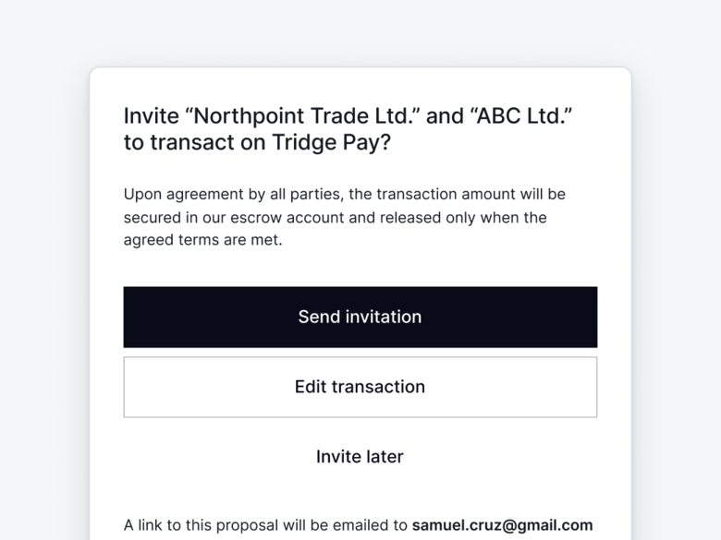Image resolution: width=721 pixels, height=540 pixels.
Task: Choose the Invite later option
Action: tap(360, 457)
